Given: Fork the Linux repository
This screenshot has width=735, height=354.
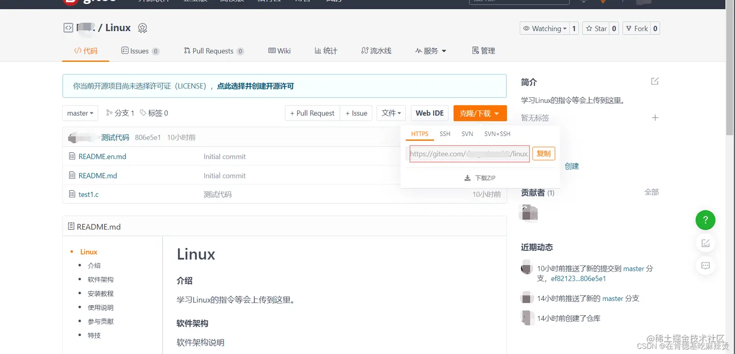Looking at the screenshot, I should click(637, 29).
